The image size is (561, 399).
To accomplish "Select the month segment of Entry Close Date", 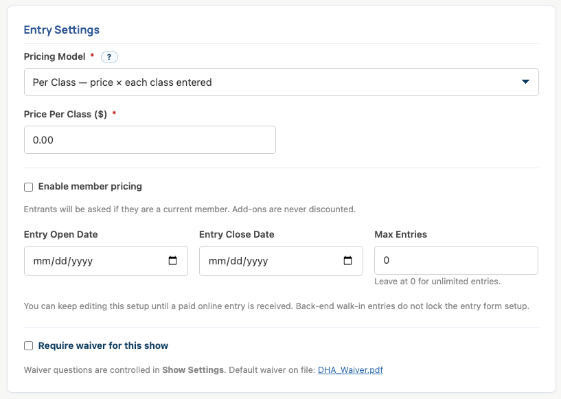I will coord(217,261).
